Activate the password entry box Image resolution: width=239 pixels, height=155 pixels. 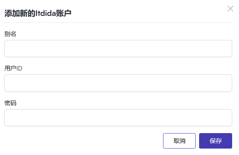(118, 118)
